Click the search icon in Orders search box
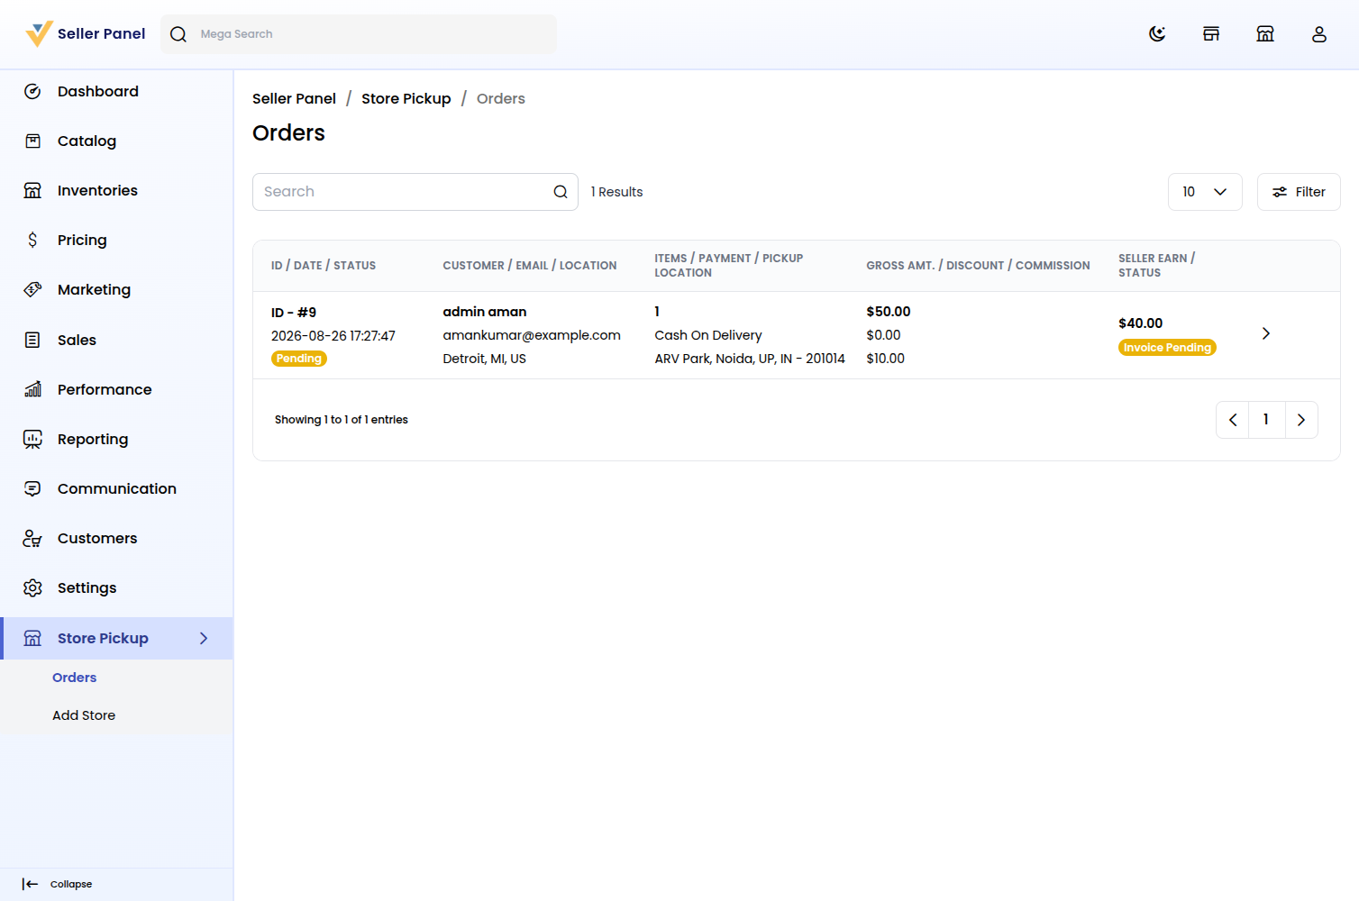Image resolution: width=1359 pixels, height=901 pixels. [561, 192]
